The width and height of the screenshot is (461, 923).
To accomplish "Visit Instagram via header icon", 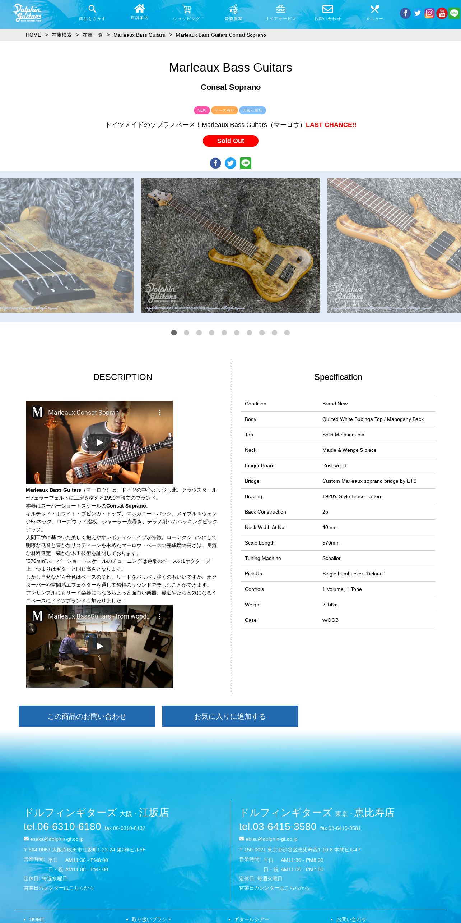I will 430,13.
